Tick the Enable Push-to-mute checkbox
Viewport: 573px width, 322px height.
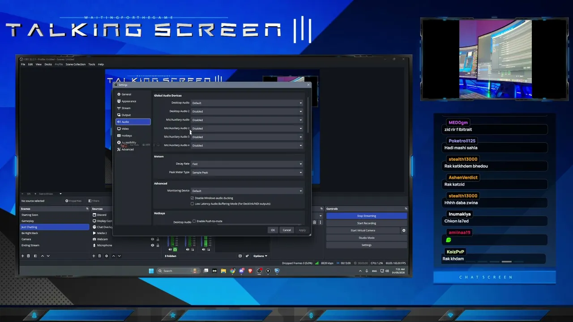194,221
